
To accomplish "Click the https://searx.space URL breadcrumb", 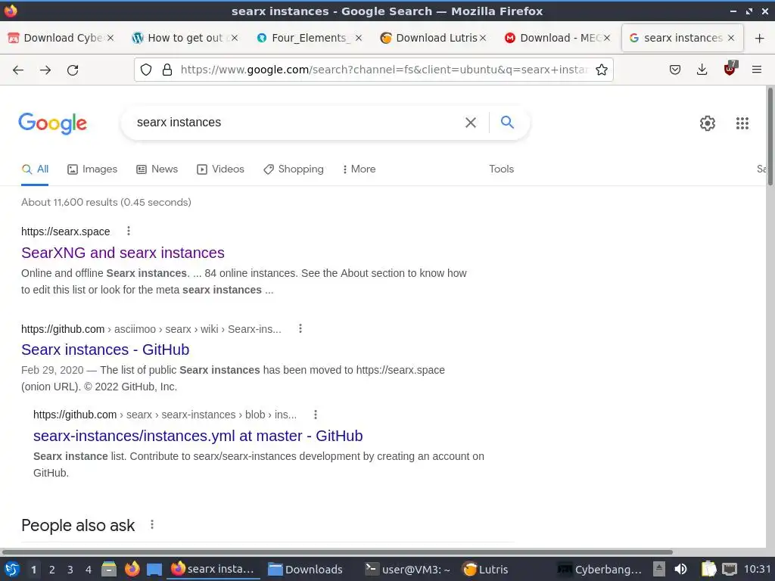I will [x=66, y=231].
